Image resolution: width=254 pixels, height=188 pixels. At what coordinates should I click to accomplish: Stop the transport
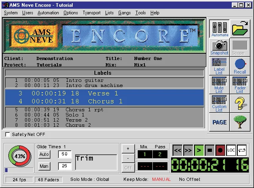click(x=210, y=150)
